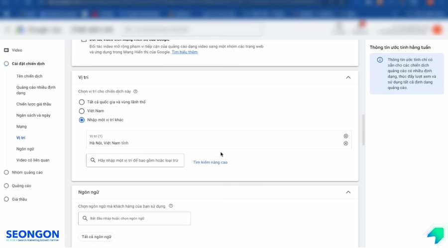Open Cài đặt chiến dịch step in sidebar

28,64
